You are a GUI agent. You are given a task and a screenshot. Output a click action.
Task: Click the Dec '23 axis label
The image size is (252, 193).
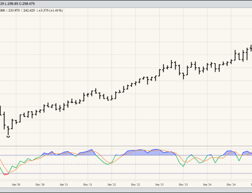coord(183,184)
